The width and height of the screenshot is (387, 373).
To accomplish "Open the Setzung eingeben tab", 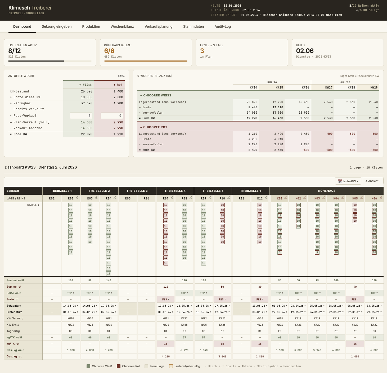I will click(x=57, y=26).
